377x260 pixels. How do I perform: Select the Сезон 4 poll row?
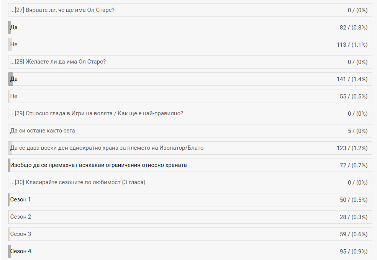coord(21,251)
